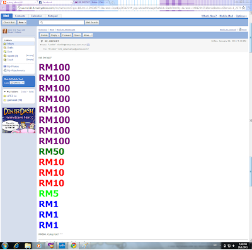The width and height of the screenshot is (252, 250).
Task: Switch to the Notepad tab
Action: tap(52, 16)
